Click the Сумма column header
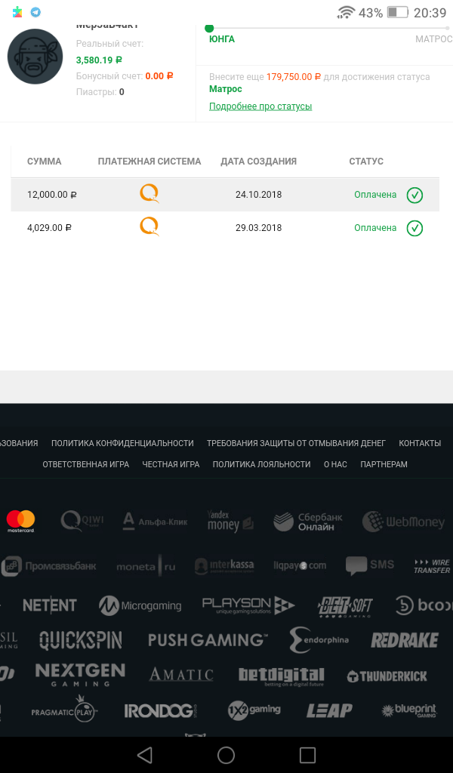Viewport: 453px width, 773px height. pyautogui.click(x=45, y=162)
